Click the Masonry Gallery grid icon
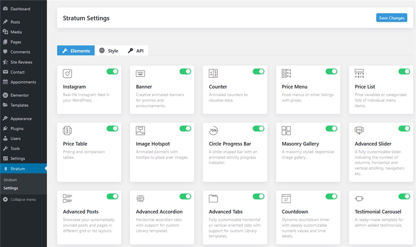This screenshot has width=416, height=247. point(286,131)
